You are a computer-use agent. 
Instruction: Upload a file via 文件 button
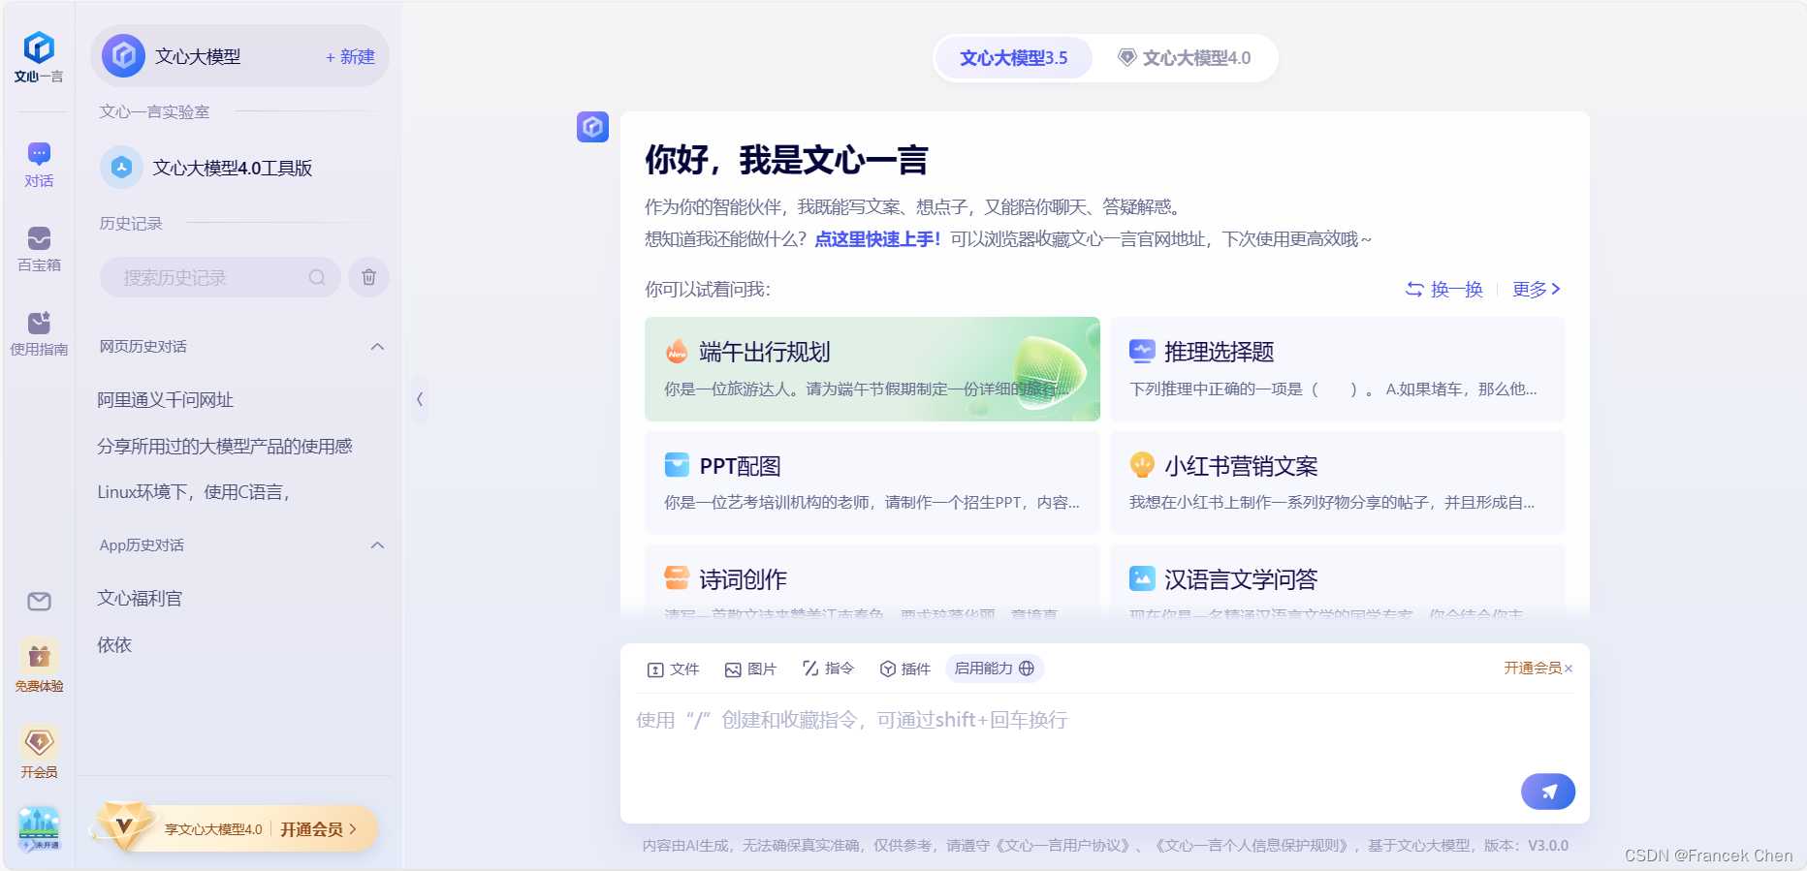pos(673,669)
